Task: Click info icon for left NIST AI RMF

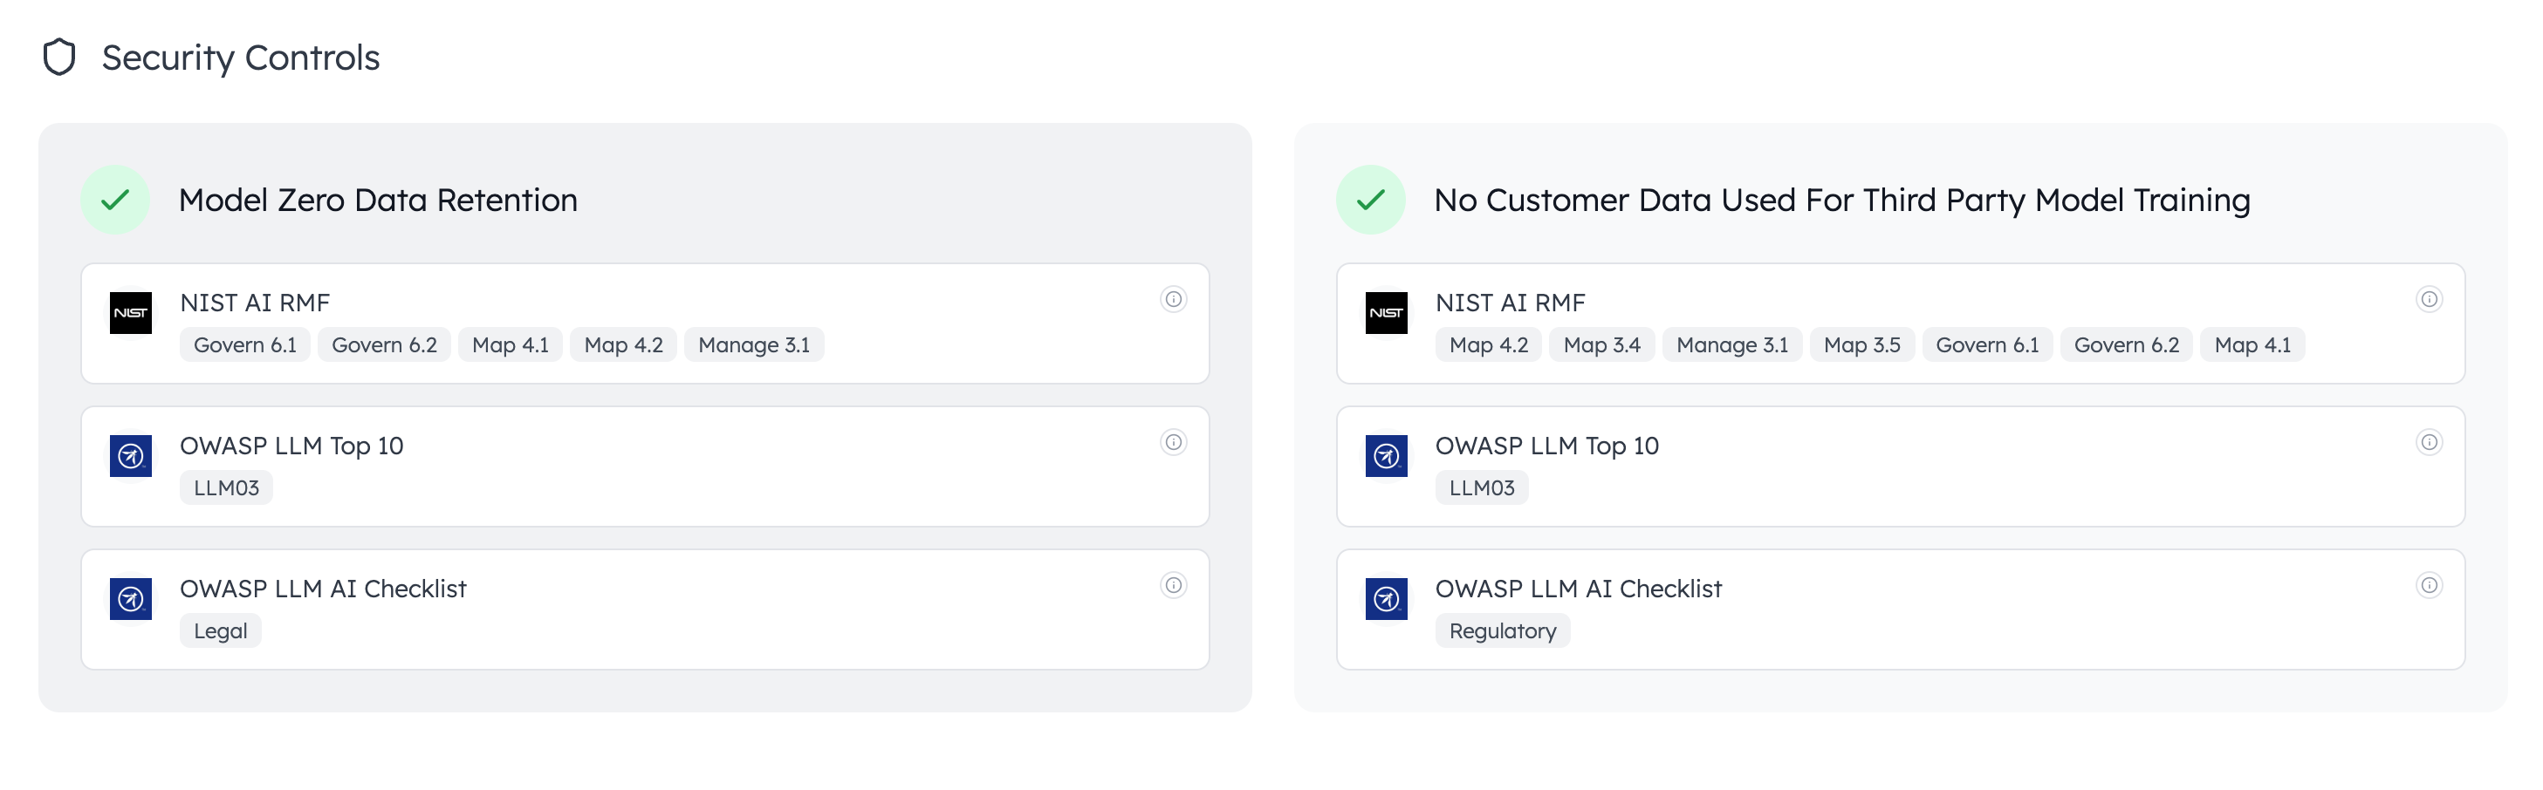Action: [x=1173, y=299]
